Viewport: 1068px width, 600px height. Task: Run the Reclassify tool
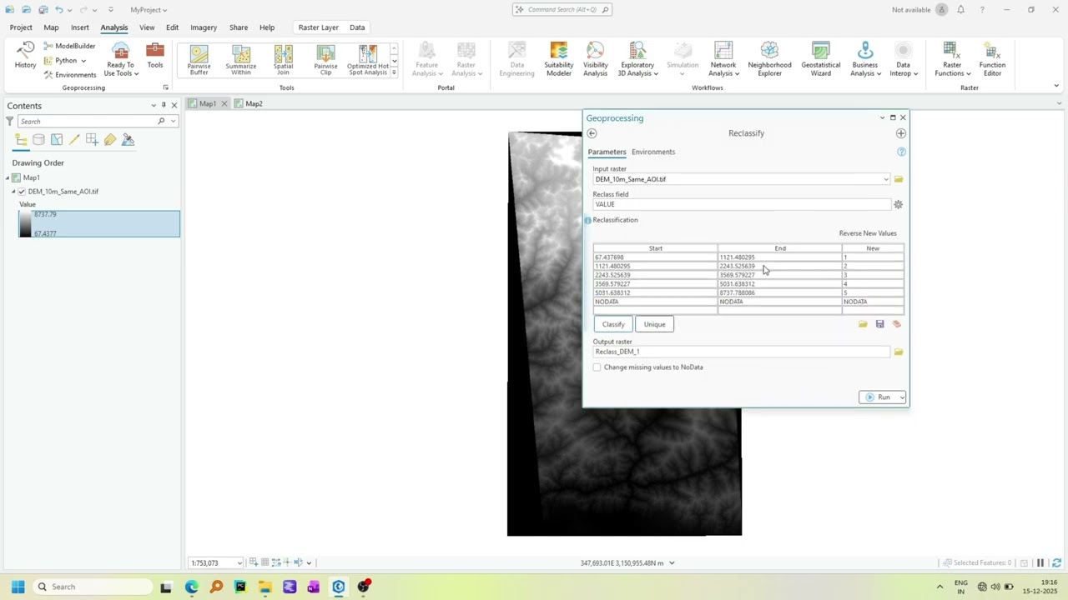click(x=877, y=397)
